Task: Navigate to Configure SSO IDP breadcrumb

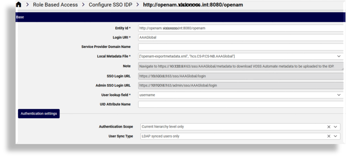Action: pyautogui.click(x=110, y=4)
